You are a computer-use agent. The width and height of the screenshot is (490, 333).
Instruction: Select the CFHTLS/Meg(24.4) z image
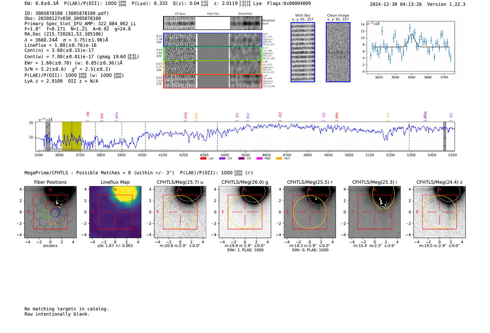coord(439,212)
